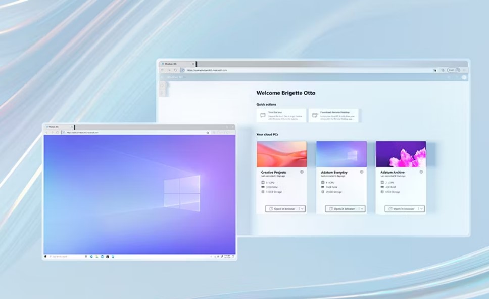Click refresh icon in the Windows 365 browser
Image resolution: width=489 pixels, height=299 pixels.
tap(175, 70)
